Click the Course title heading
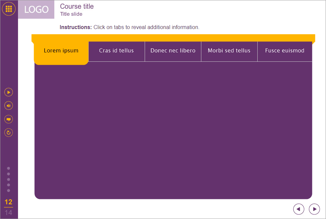Image resolution: width=326 pixels, height=219 pixels. coord(77,6)
